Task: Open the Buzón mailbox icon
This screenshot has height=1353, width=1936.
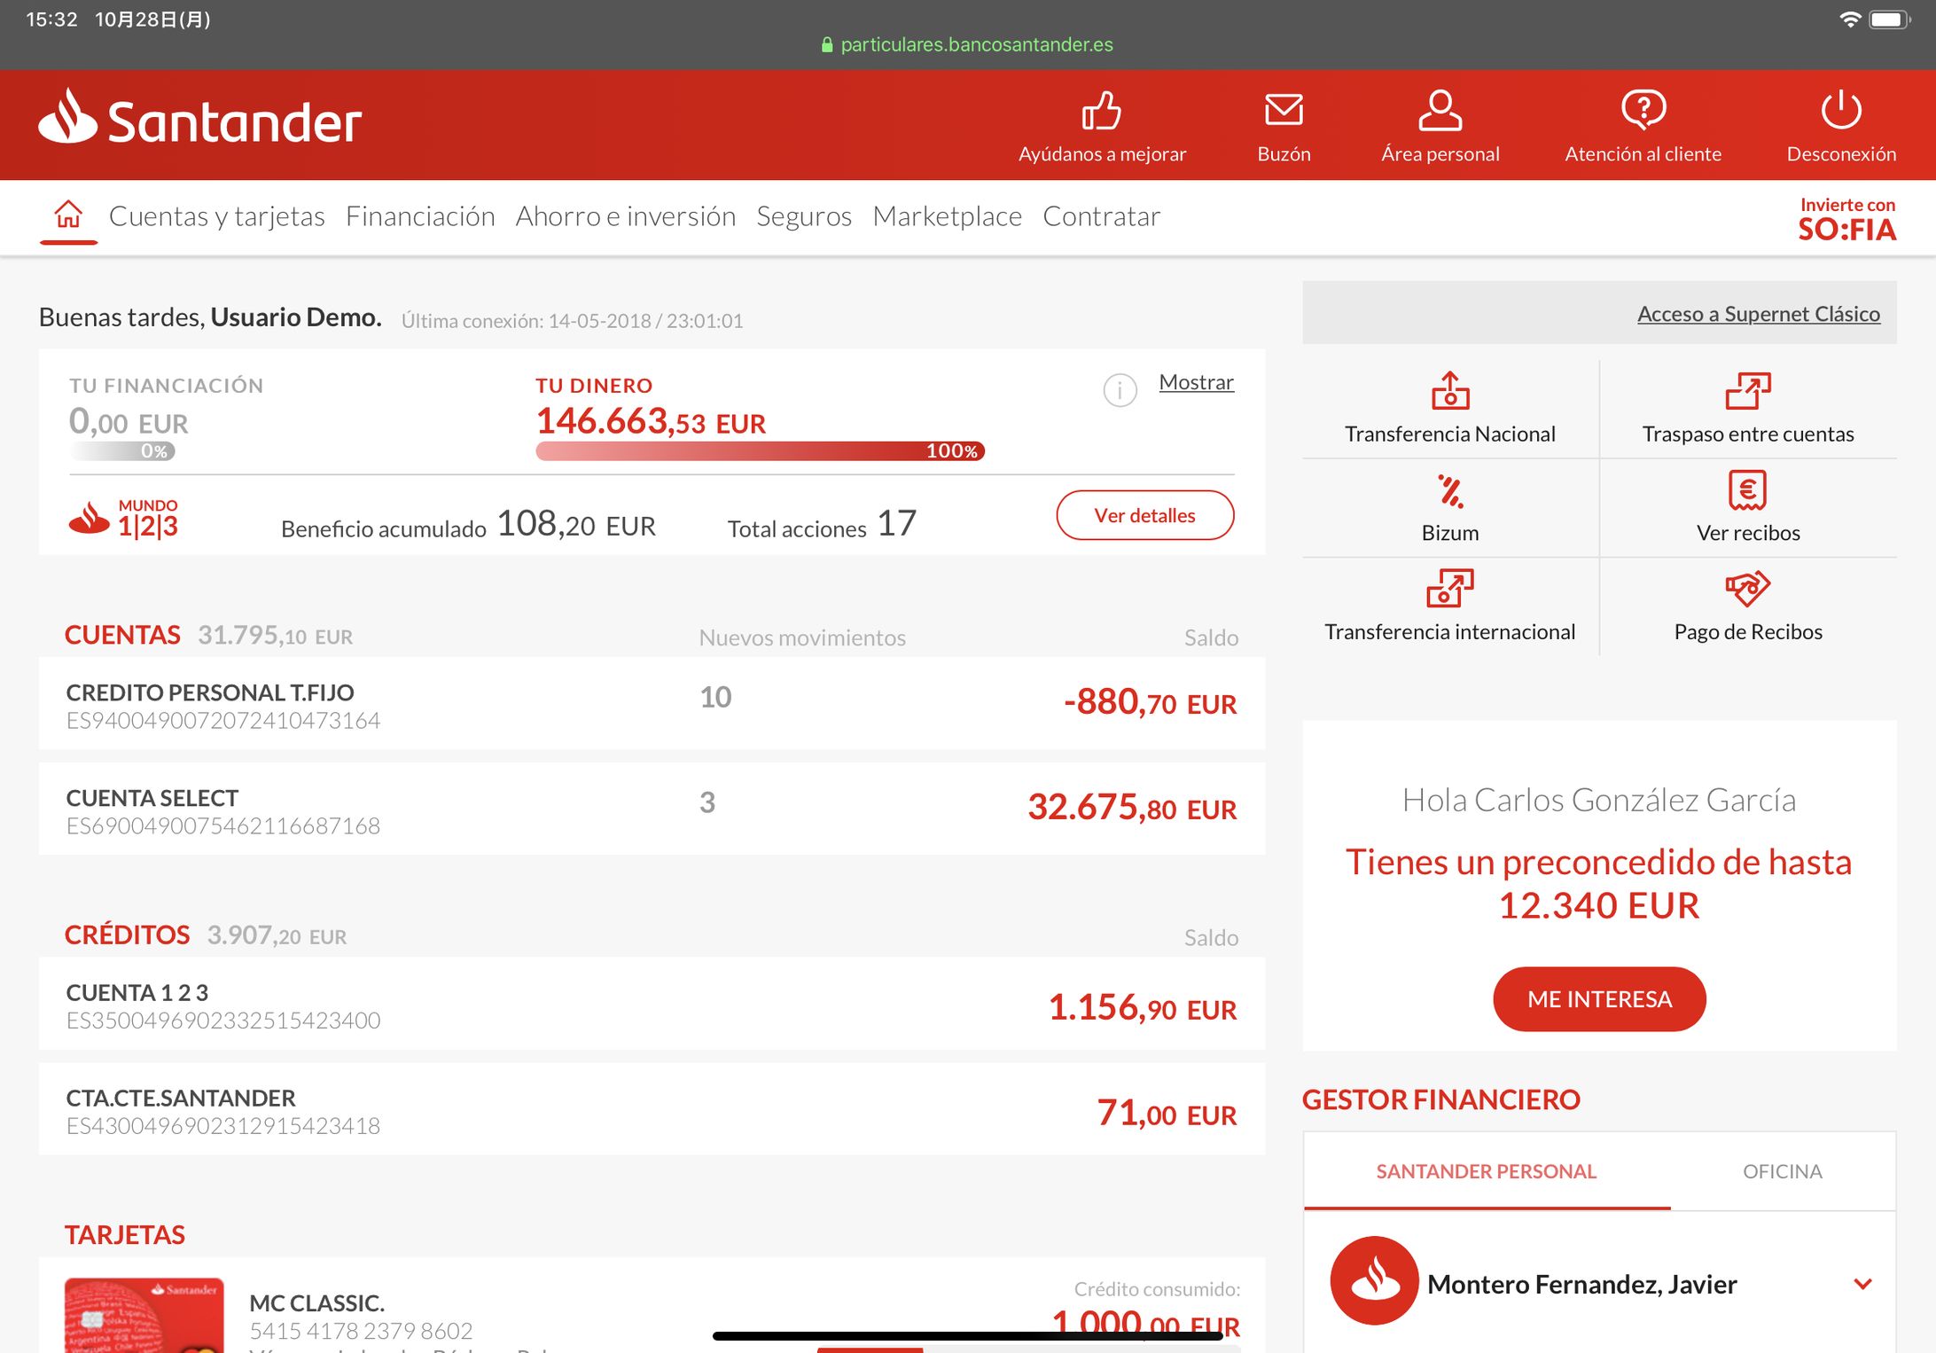Action: [1283, 111]
